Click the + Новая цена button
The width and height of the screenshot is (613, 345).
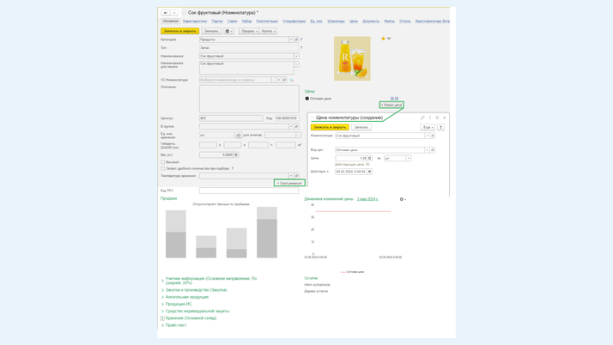coord(391,105)
